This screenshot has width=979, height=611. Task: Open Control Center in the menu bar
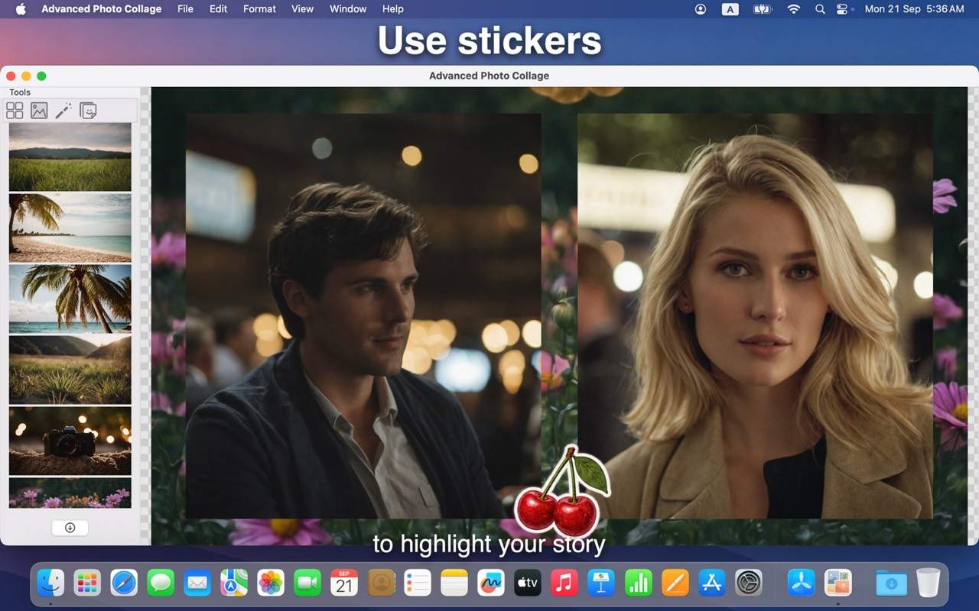coord(843,9)
